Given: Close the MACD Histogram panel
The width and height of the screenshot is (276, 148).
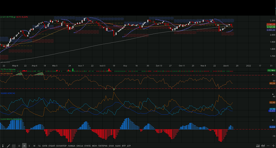Looking at the screenshot, I should coord(273,120).
